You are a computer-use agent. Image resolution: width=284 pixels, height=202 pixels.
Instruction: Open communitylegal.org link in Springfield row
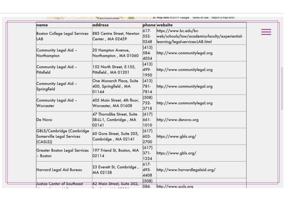pyautogui.click(x=184, y=86)
